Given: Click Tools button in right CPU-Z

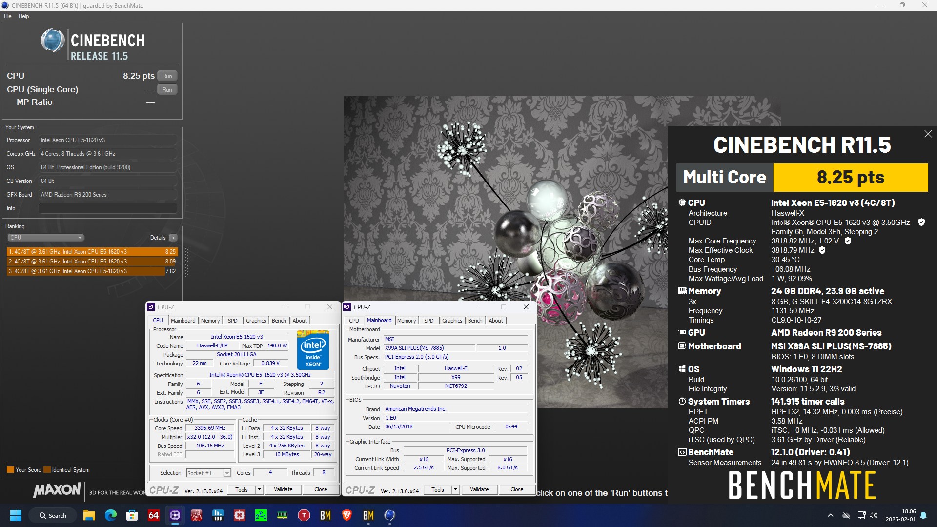Looking at the screenshot, I should (x=438, y=489).
